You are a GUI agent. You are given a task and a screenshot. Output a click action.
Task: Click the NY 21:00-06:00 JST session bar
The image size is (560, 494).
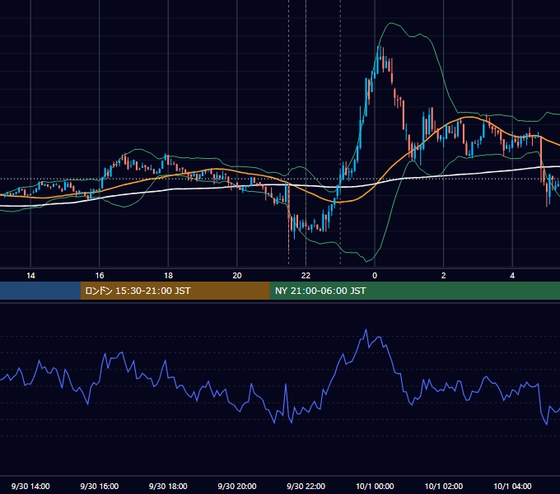[414, 291]
